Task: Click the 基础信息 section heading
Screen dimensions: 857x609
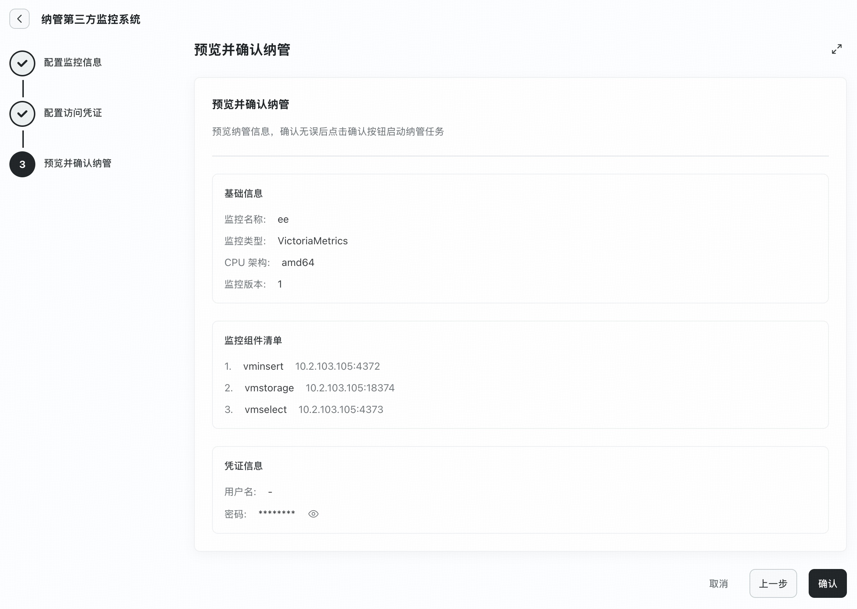Action: coord(243,194)
